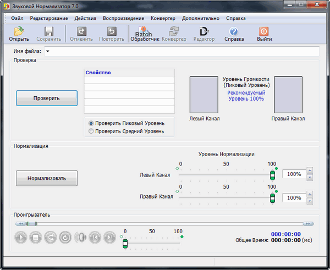330x270 pixels.
Task: Click Правый Канал slider maximum green dot
Action: pyautogui.click(x=276, y=191)
